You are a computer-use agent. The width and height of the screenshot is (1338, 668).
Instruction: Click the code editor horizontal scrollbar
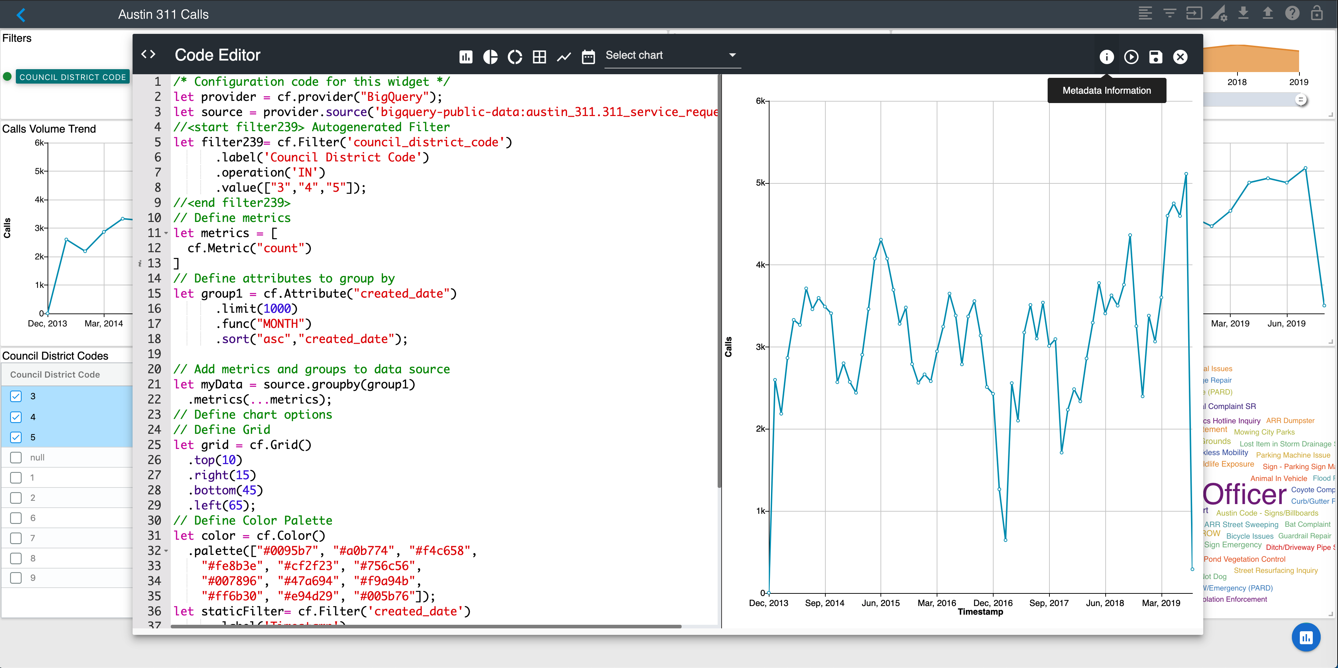pos(426,627)
